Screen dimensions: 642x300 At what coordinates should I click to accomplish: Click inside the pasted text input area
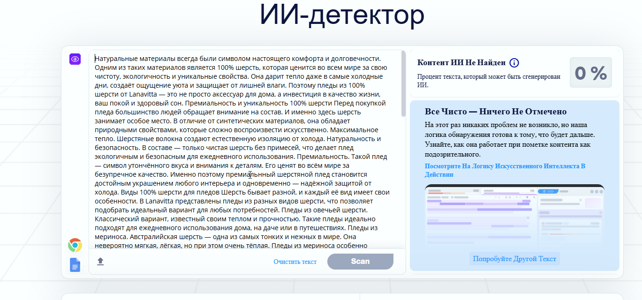coord(245,149)
